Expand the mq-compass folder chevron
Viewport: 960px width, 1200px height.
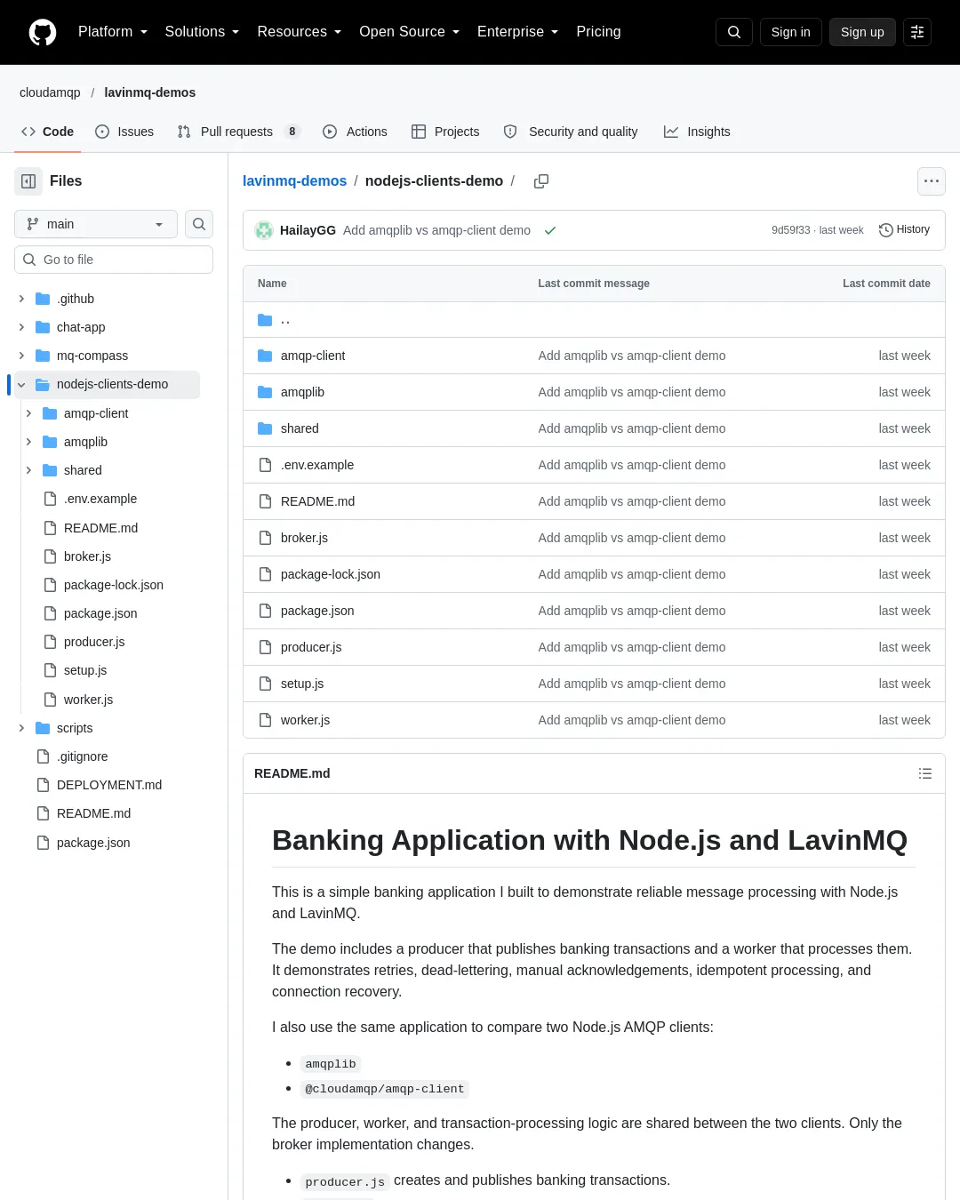click(21, 356)
